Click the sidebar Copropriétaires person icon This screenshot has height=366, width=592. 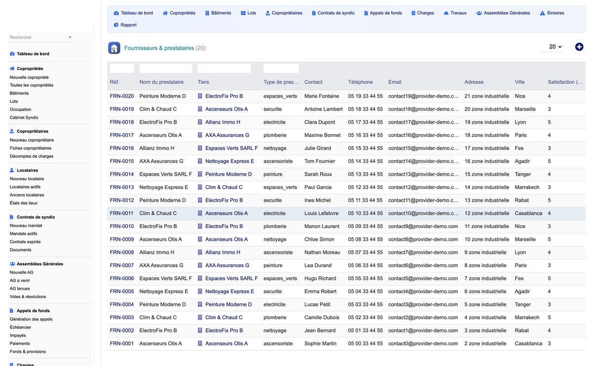click(12, 132)
